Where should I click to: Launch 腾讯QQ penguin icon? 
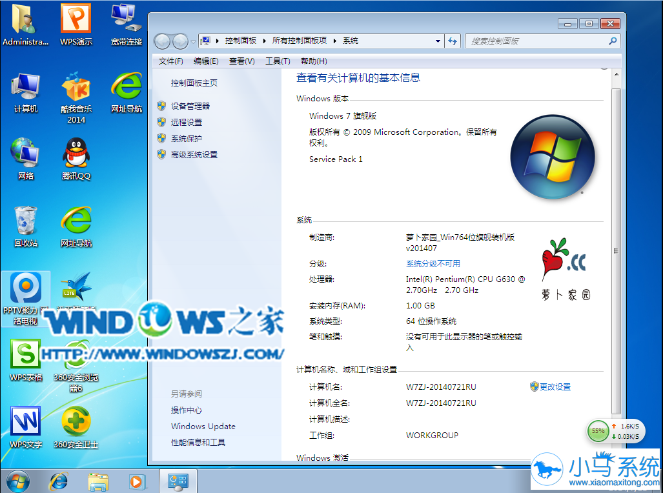76,159
